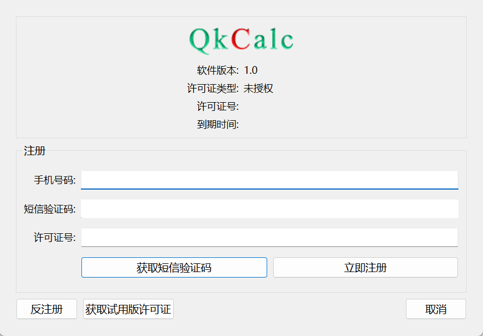Click the red letter C in the logo

(x=240, y=40)
